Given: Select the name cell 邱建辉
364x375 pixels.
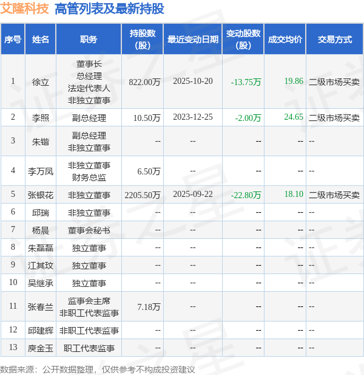Looking at the screenshot, I should click(41, 331).
